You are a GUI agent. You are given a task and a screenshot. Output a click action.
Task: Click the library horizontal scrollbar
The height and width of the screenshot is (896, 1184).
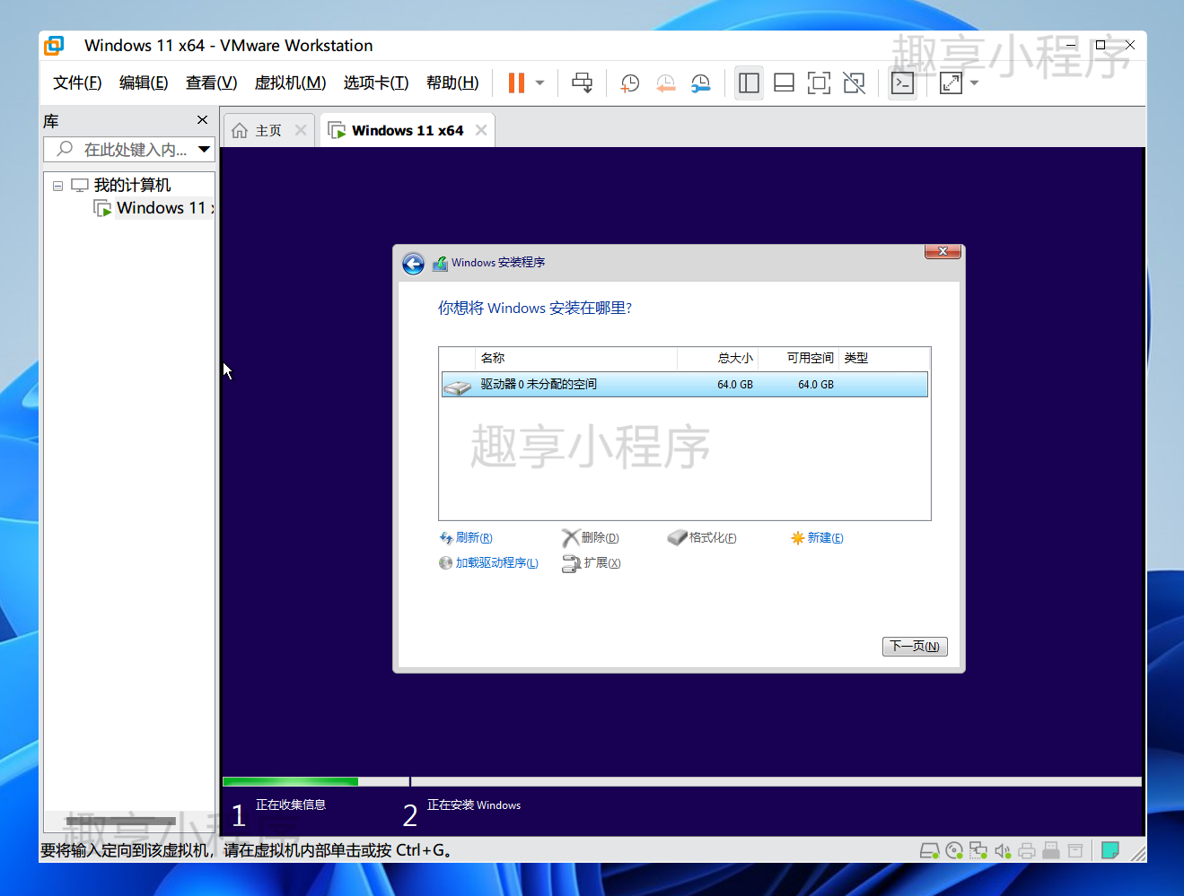coord(120,822)
